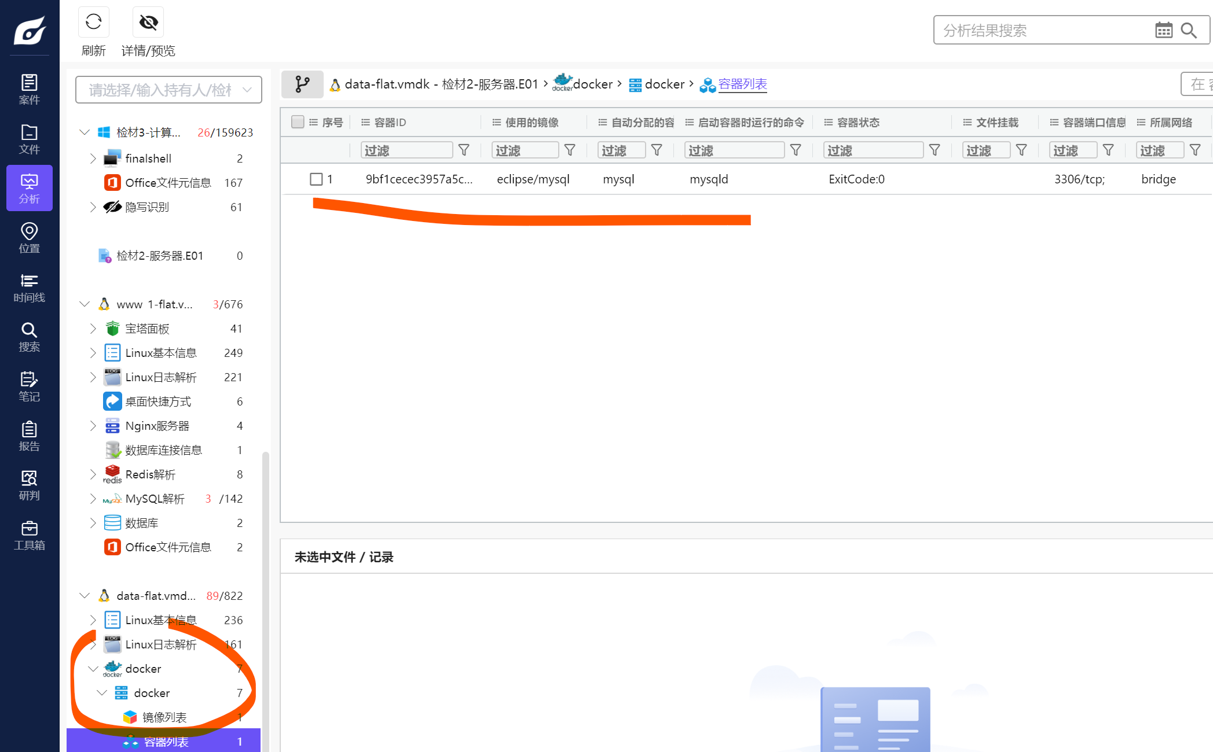Open the Timeline (时间线) sidebar section

(29, 287)
